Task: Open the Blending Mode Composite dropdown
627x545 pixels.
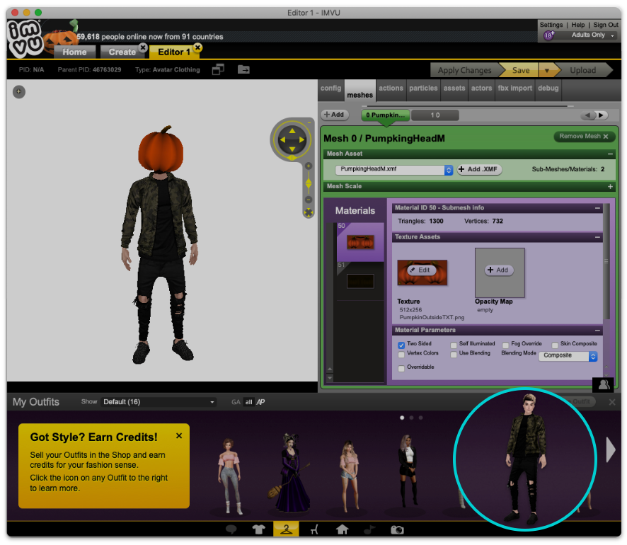Action: 568,356
